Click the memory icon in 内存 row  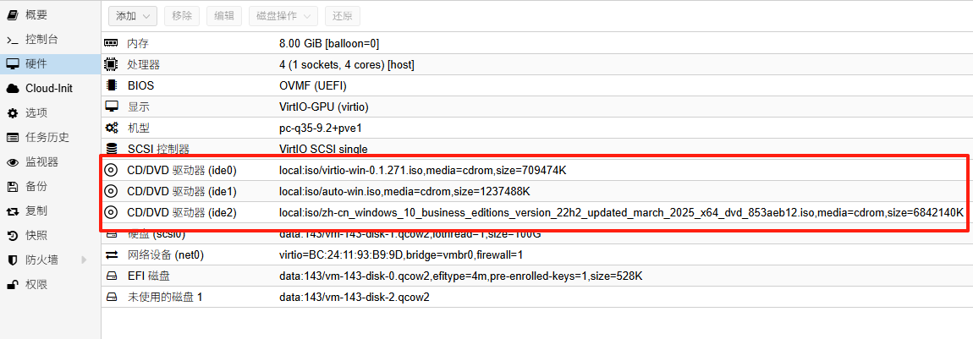111,43
